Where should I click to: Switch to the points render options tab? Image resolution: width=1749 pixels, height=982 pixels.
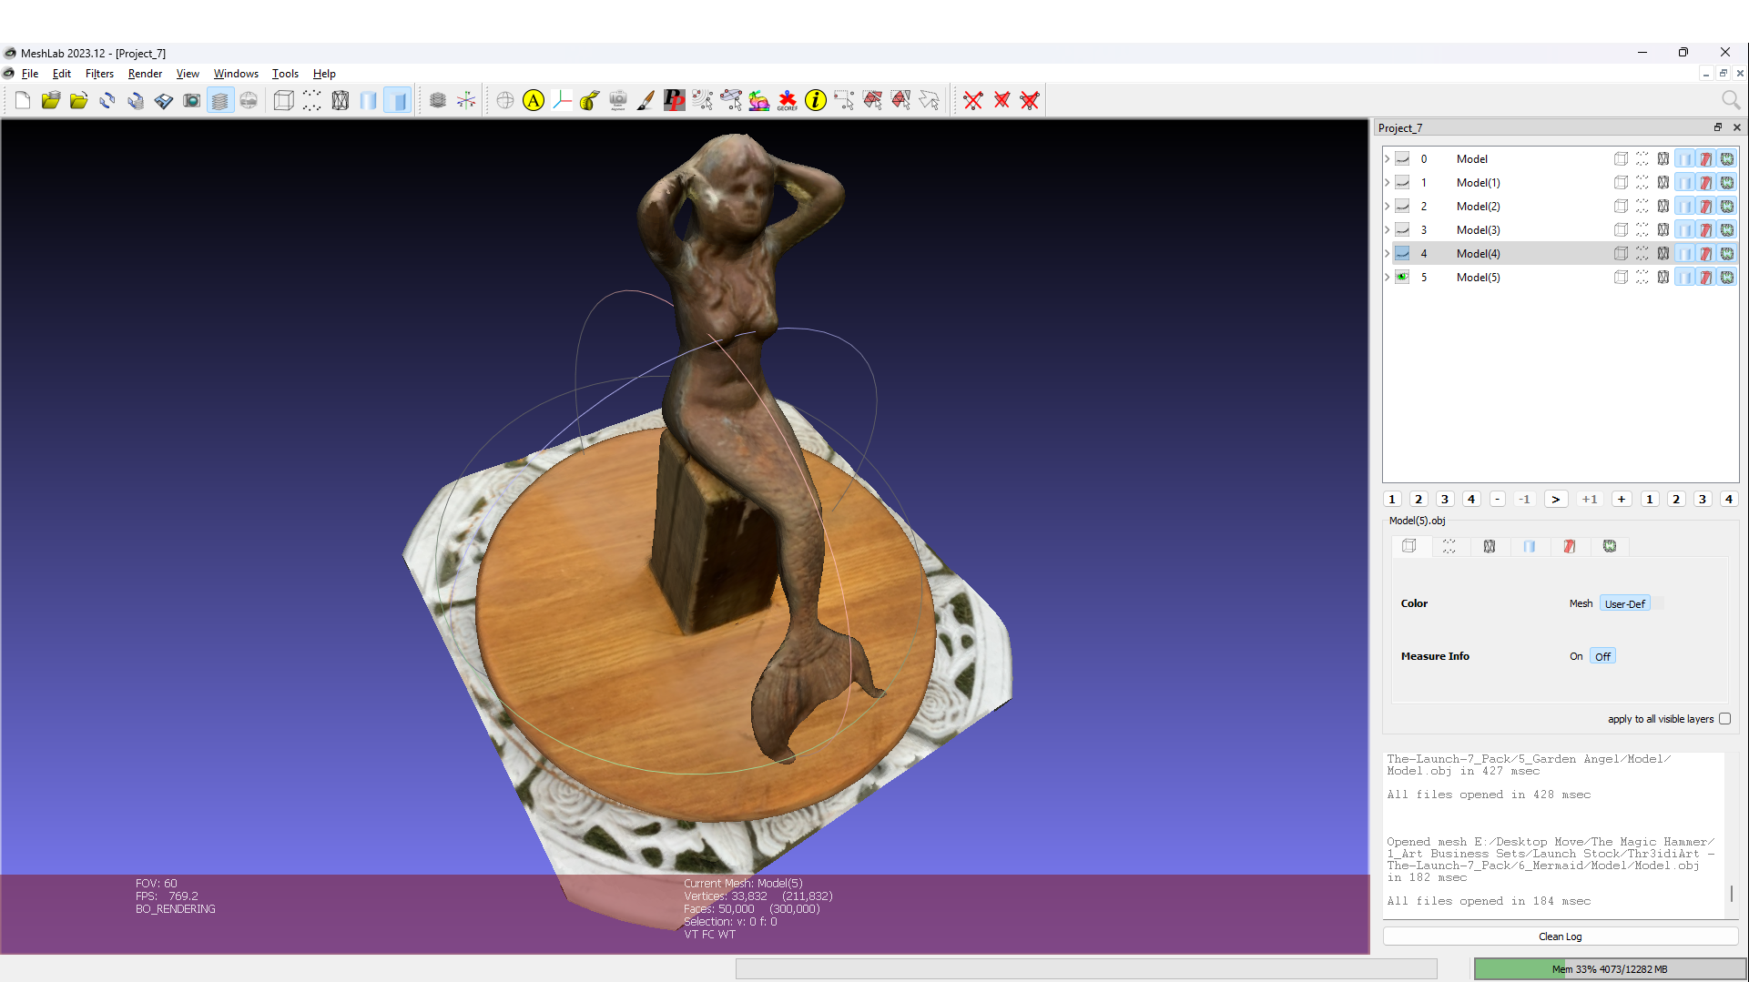(x=1449, y=546)
